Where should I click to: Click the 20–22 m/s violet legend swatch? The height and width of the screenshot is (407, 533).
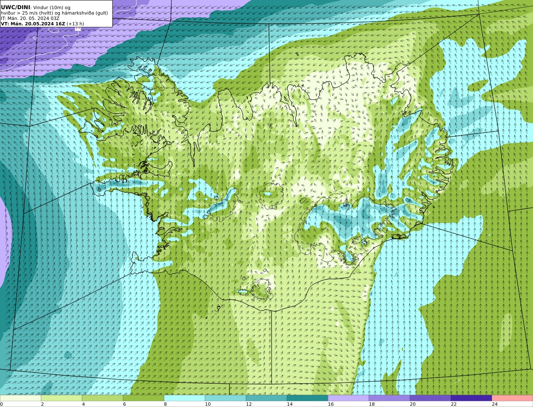[x=431, y=398]
